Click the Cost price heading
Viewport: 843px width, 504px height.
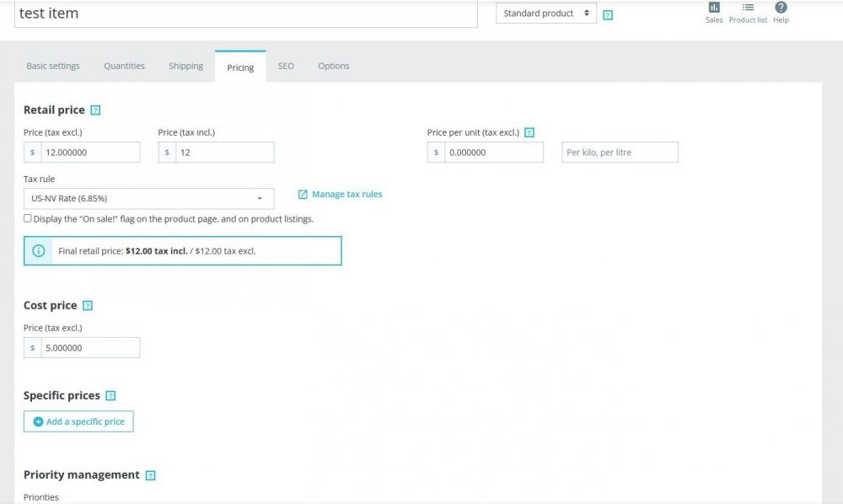coord(51,306)
